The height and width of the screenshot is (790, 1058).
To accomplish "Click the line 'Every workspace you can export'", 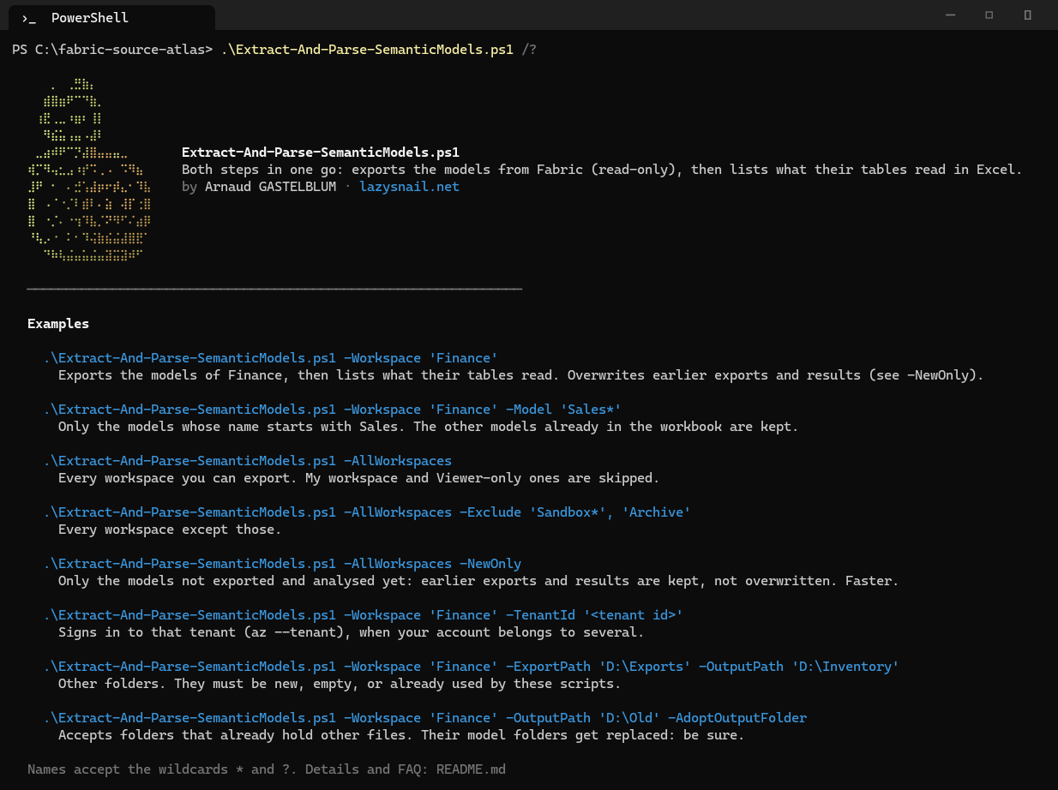I will click(358, 478).
